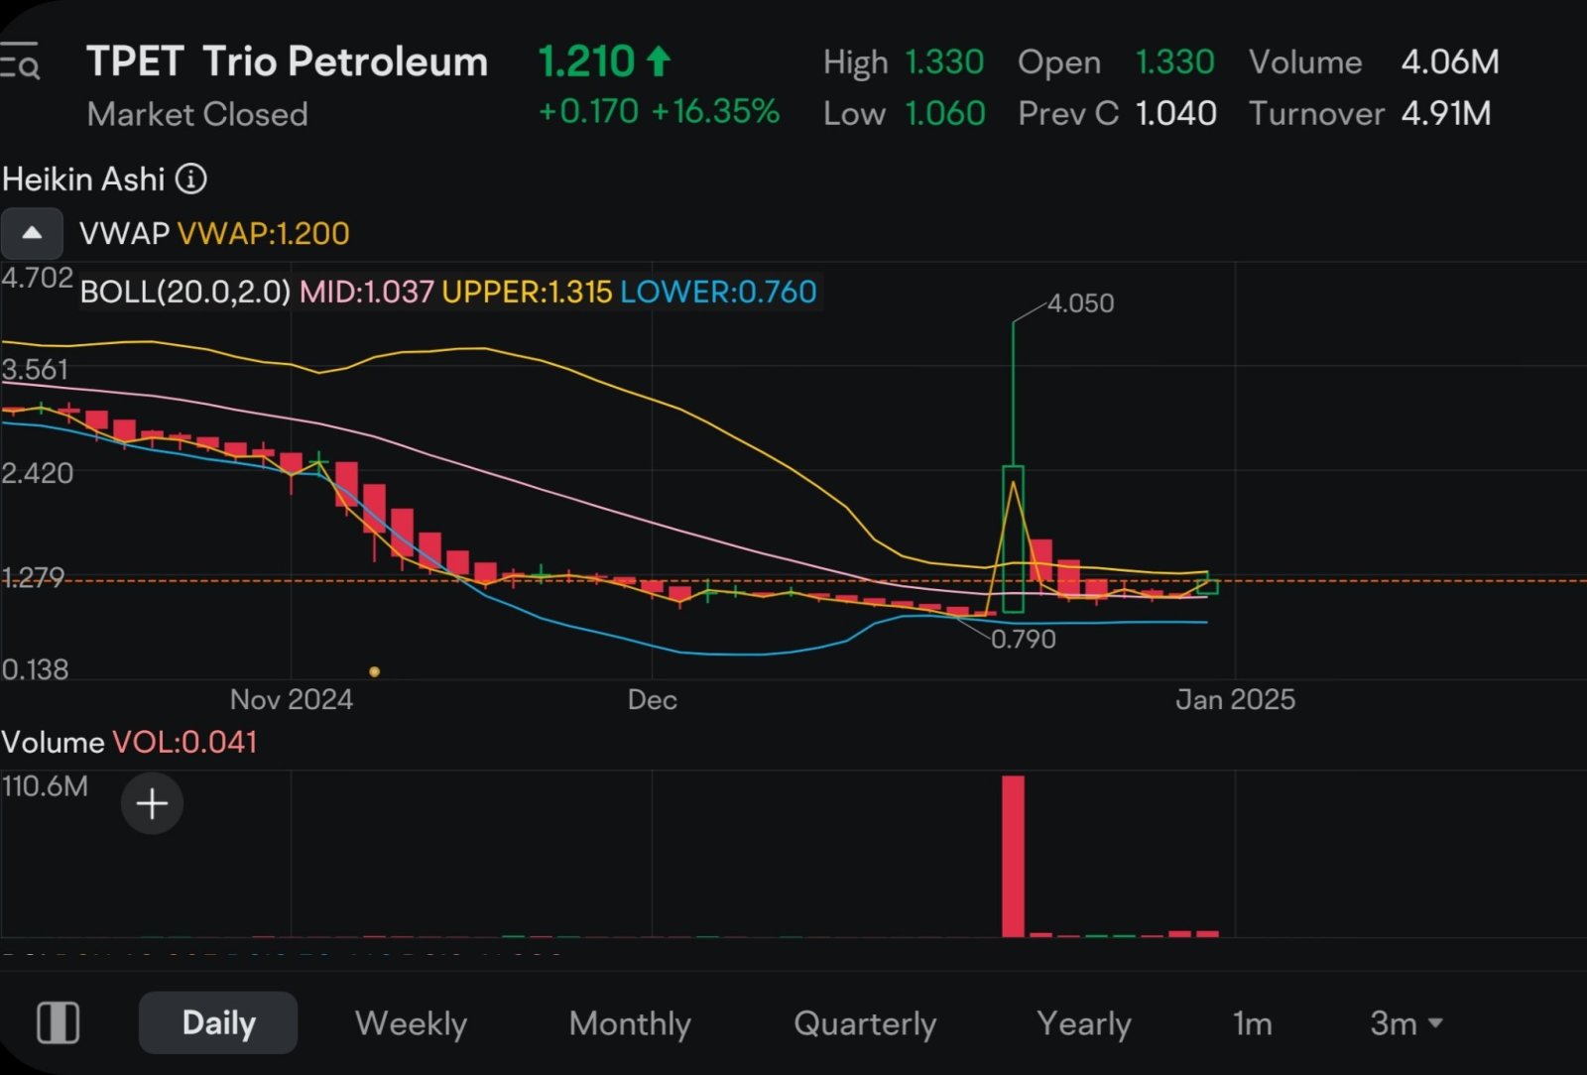Tap the 4.050 peak price marker

click(x=1080, y=303)
